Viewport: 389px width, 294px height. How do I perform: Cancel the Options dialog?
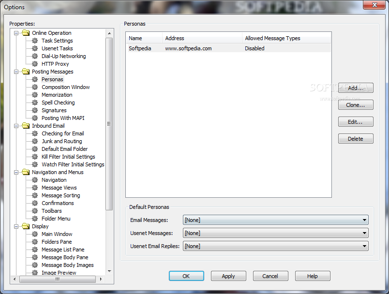(270, 276)
